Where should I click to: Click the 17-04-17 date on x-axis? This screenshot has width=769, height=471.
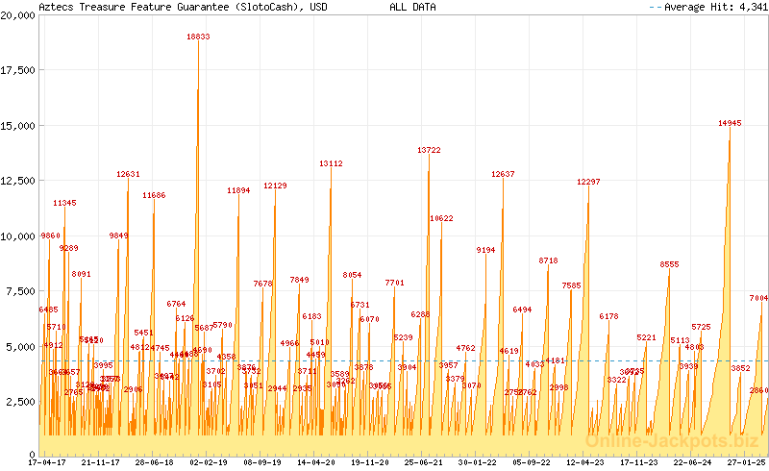(x=47, y=462)
